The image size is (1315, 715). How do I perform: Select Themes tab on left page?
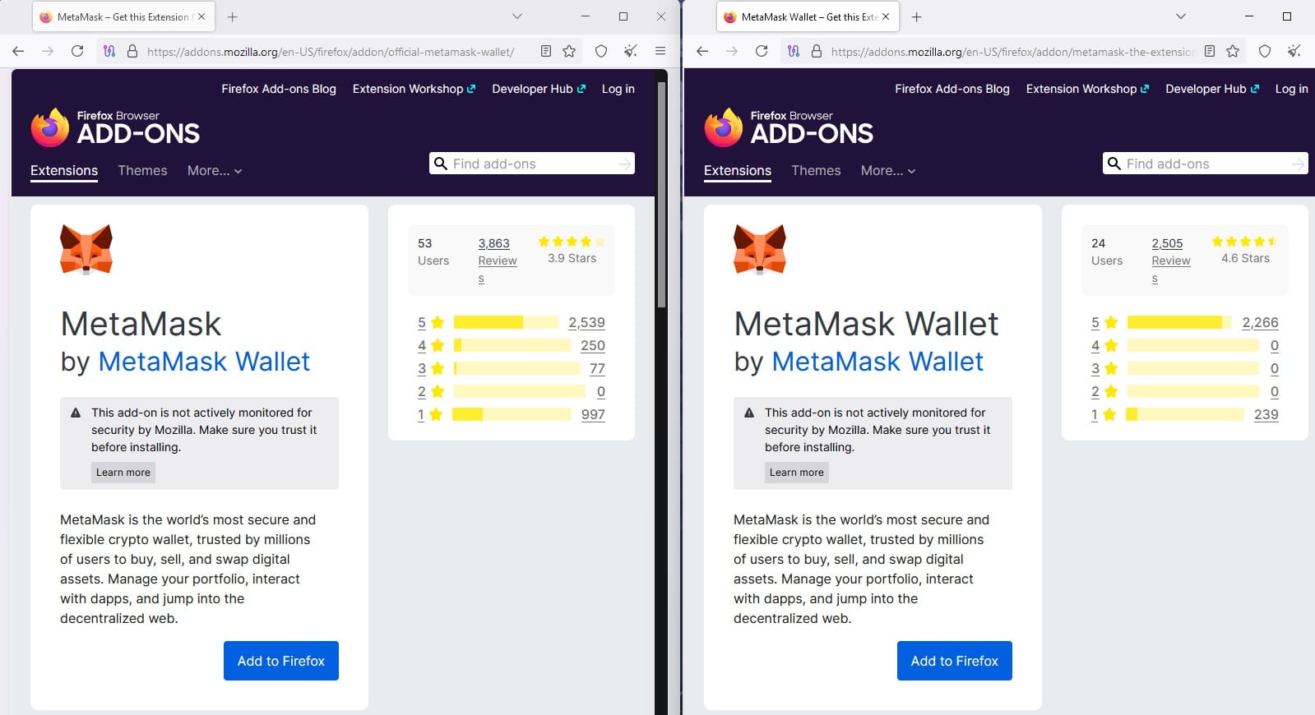(x=142, y=170)
